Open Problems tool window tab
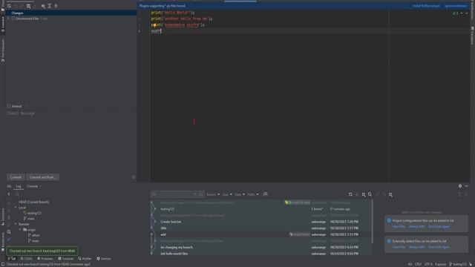 click(x=45, y=259)
